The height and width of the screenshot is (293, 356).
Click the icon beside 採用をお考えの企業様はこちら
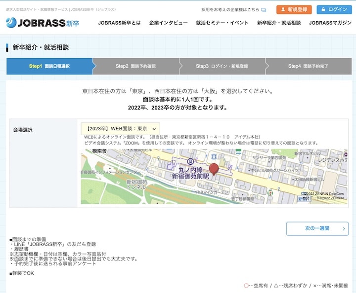pyautogui.click(x=264, y=9)
